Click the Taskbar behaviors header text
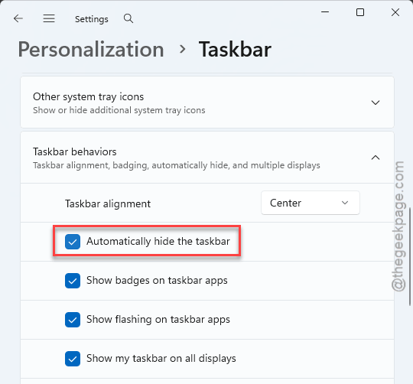 74,151
